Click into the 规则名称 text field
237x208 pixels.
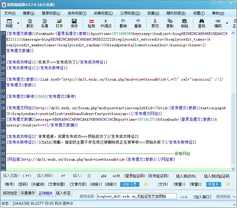click(137, 196)
